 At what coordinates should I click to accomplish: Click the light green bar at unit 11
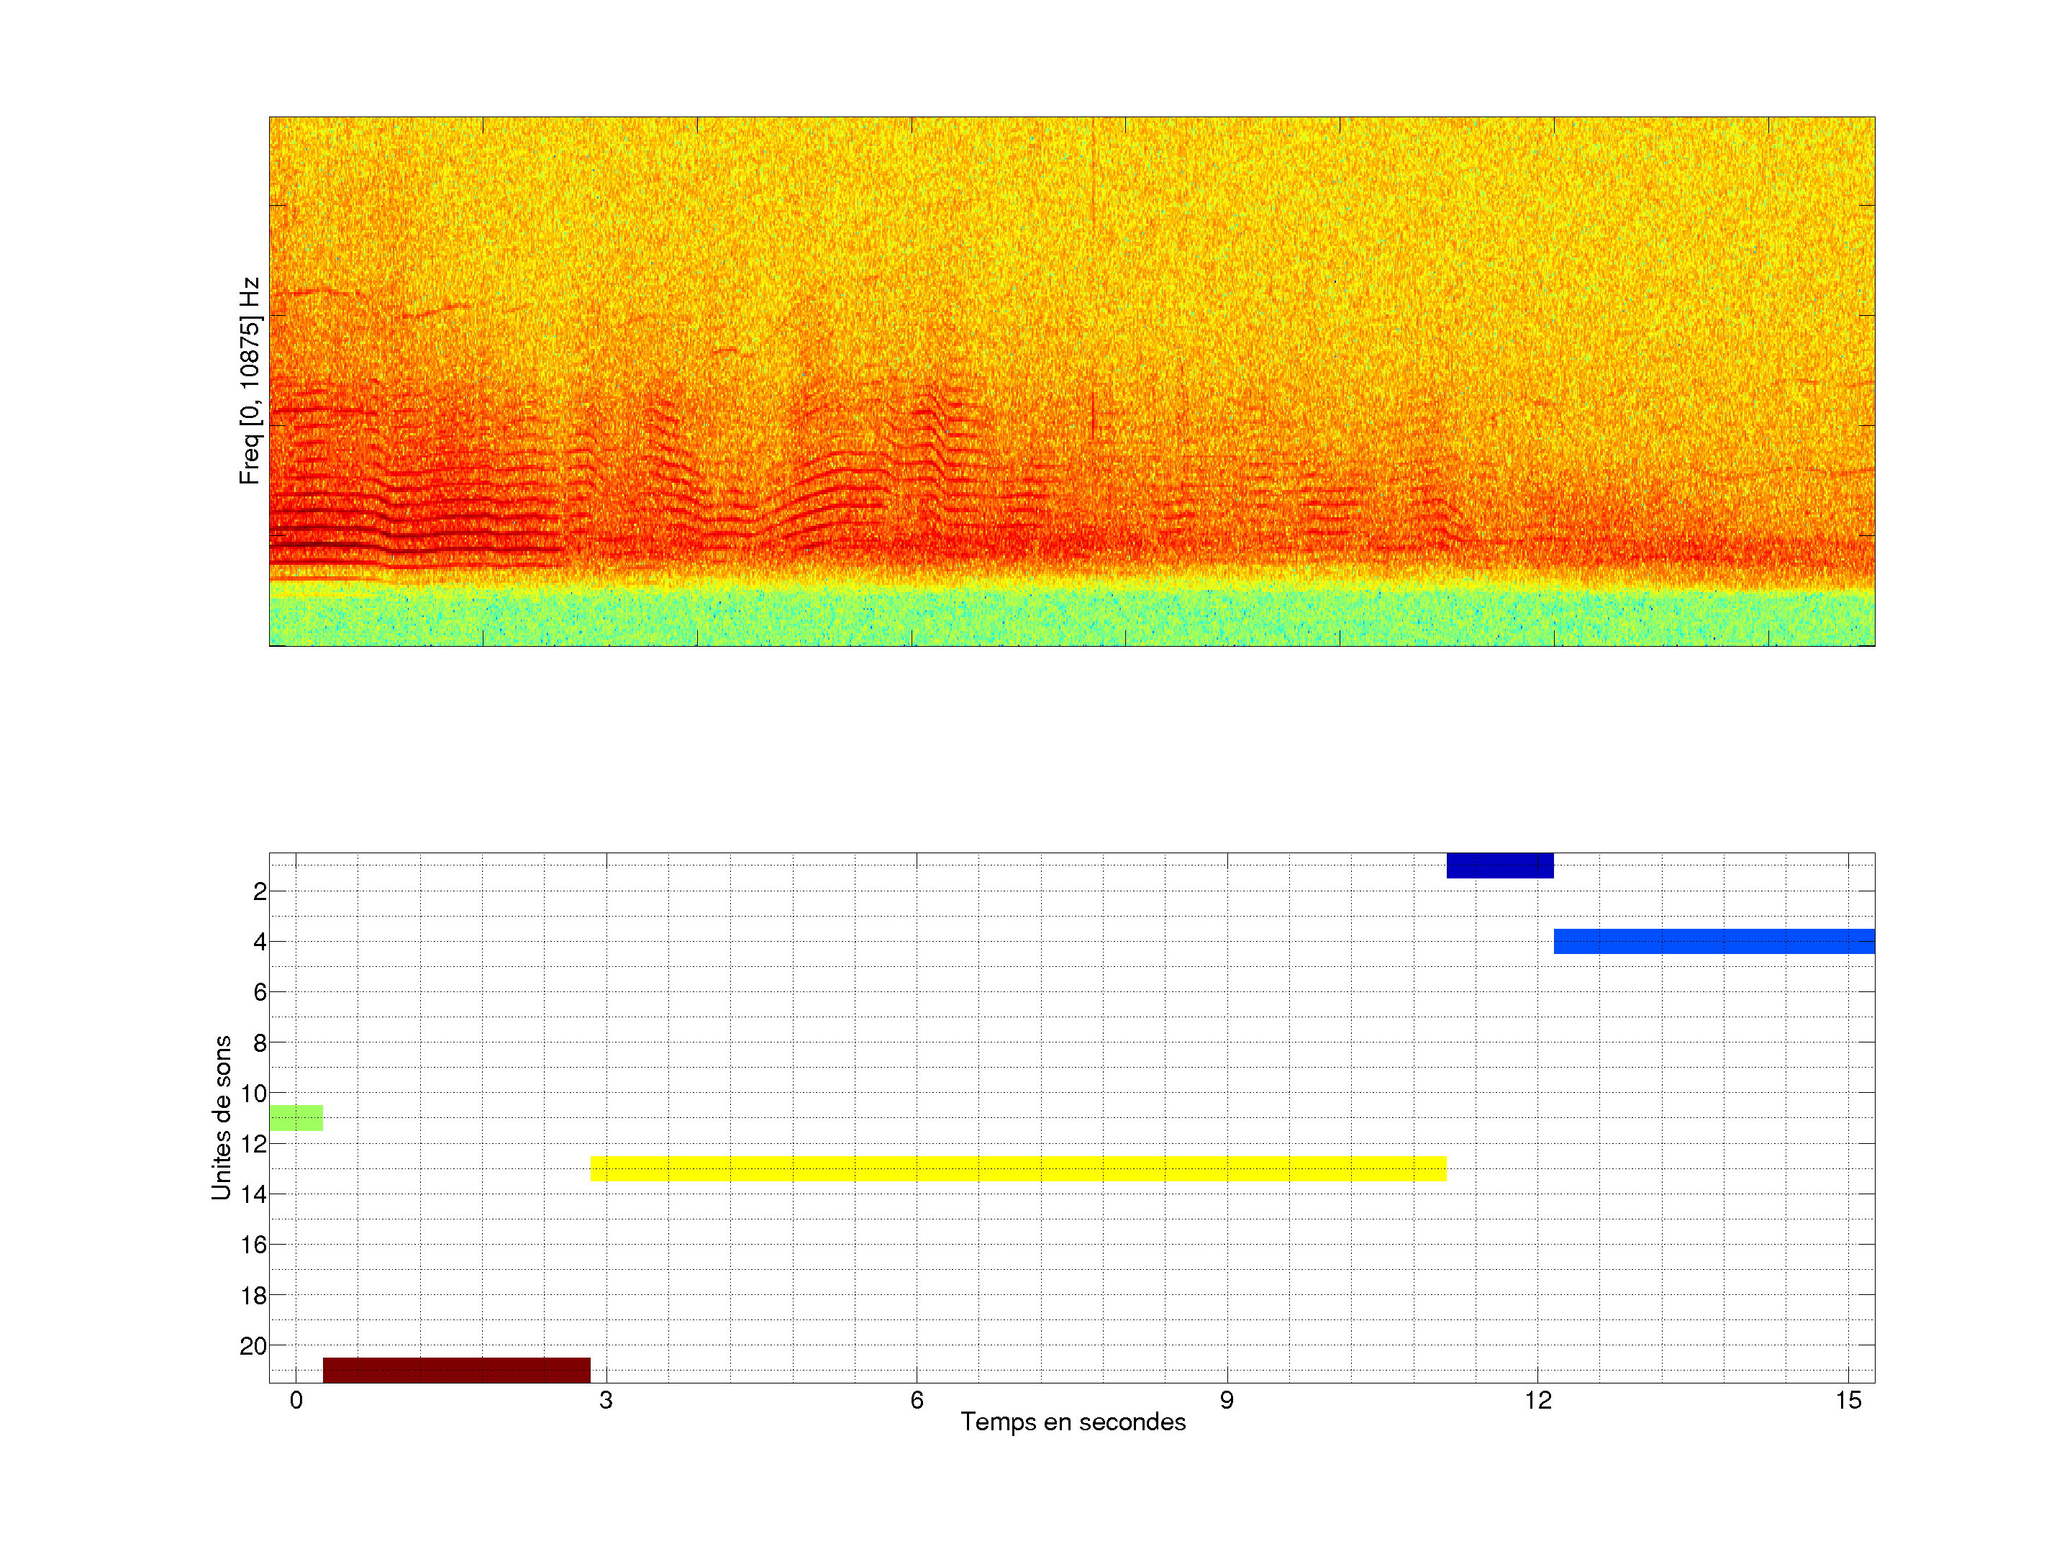(x=296, y=1117)
